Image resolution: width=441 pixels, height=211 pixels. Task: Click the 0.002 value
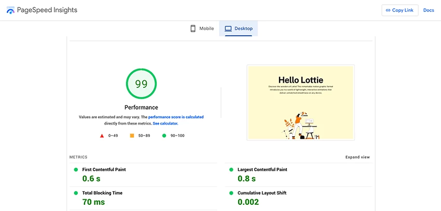(x=248, y=202)
